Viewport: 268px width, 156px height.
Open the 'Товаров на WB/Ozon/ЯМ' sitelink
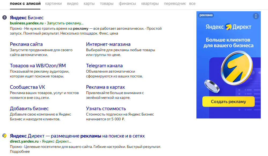coord(38,66)
